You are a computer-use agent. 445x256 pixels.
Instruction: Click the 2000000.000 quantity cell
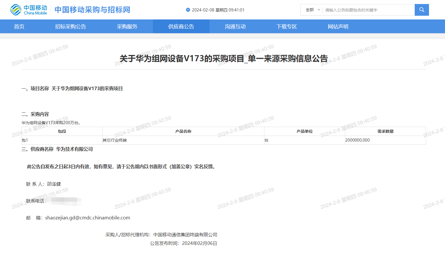tap(357, 140)
